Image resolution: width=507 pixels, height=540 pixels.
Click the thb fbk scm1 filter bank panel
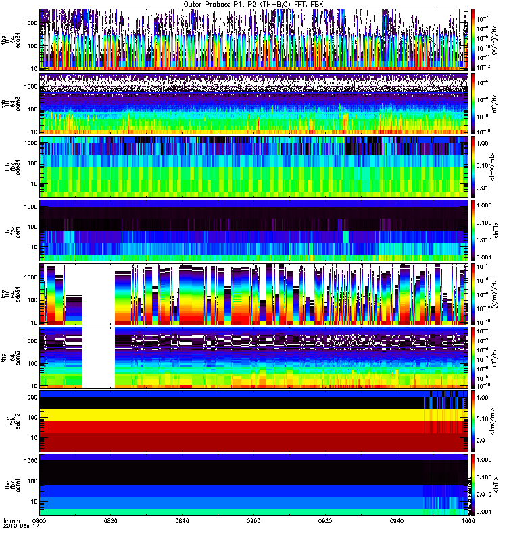[x=254, y=230]
